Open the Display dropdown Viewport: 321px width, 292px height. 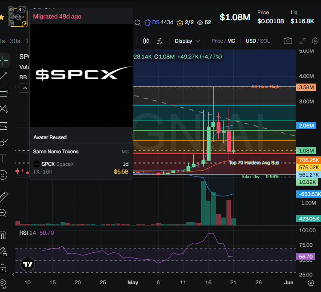[187, 41]
